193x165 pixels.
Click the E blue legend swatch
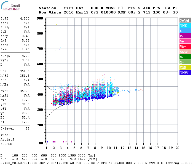185,31
